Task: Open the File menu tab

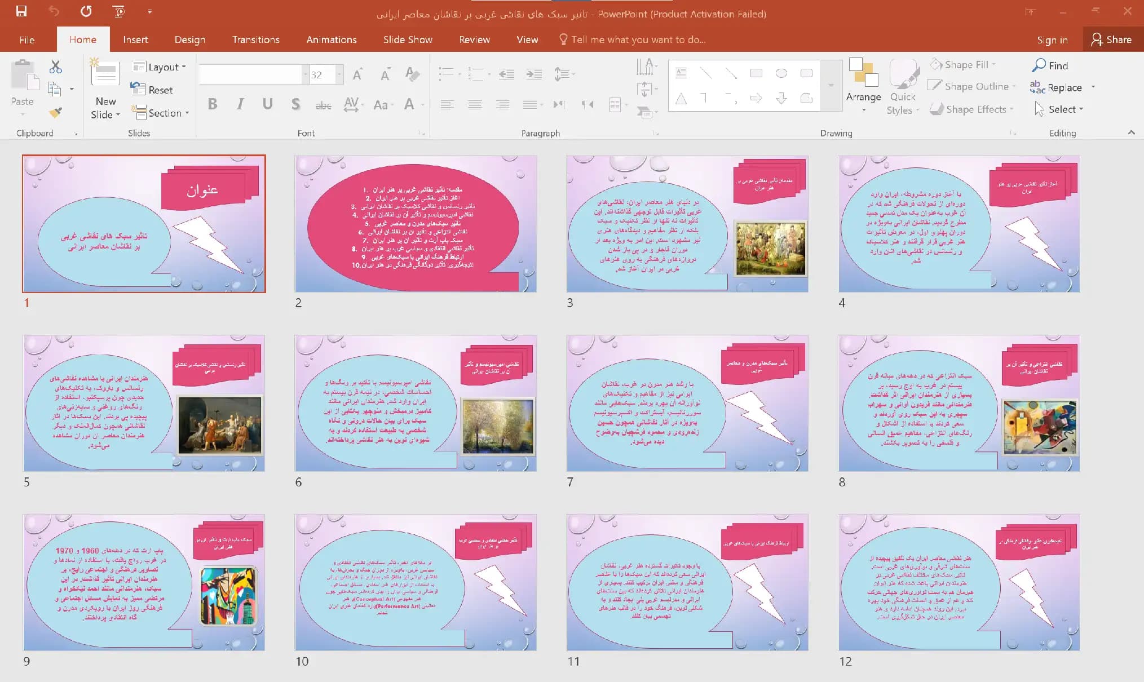Action: click(26, 39)
